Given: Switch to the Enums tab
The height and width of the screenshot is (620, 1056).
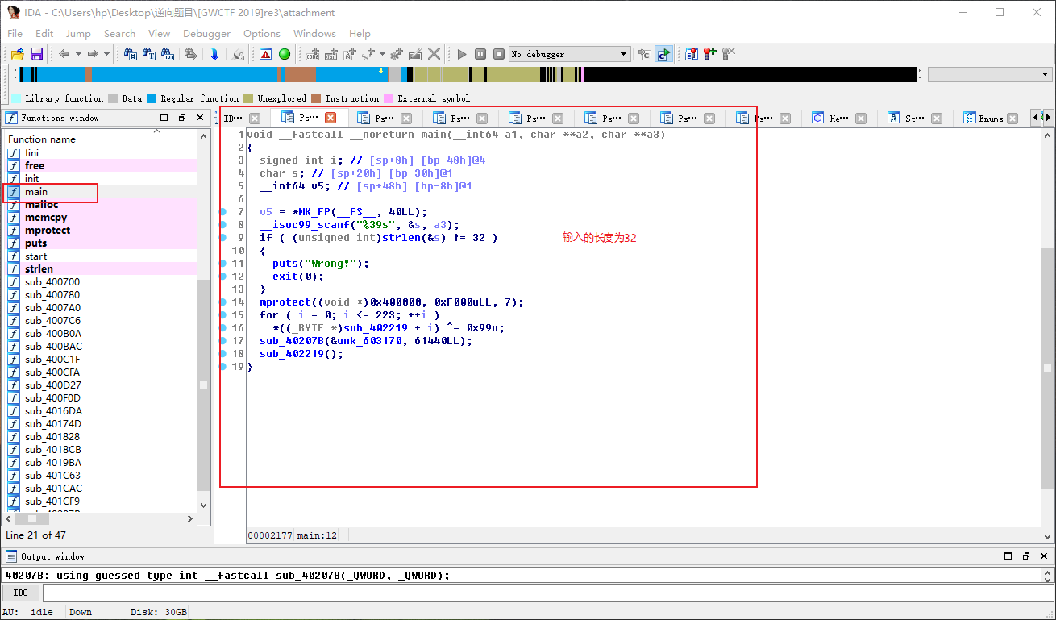Looking at the screenshot, I should (990, 119).
